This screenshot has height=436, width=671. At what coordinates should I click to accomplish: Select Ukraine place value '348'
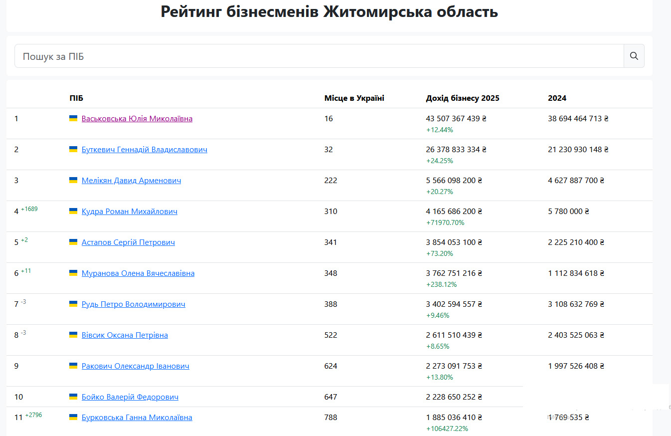coord(331,273)
